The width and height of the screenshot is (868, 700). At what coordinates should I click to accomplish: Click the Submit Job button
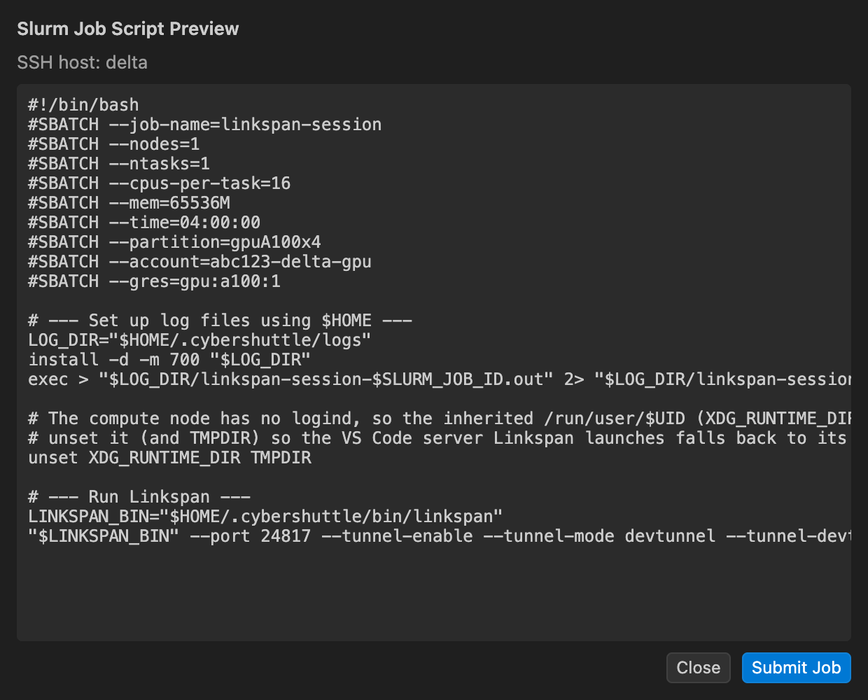796,668
